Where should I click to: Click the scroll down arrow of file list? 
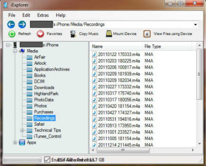click(x=199, y=143)
